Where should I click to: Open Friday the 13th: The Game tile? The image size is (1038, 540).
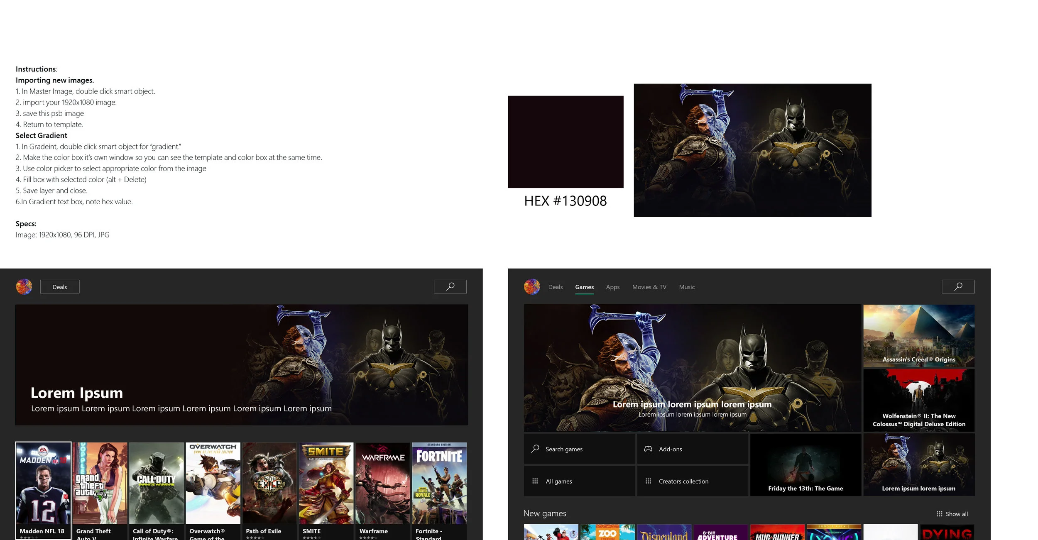(805, 464)
